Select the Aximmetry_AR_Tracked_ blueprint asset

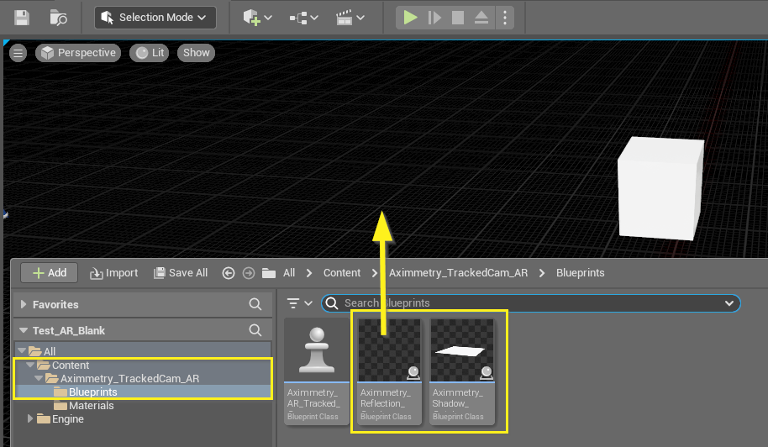click(x=317, y=372)
